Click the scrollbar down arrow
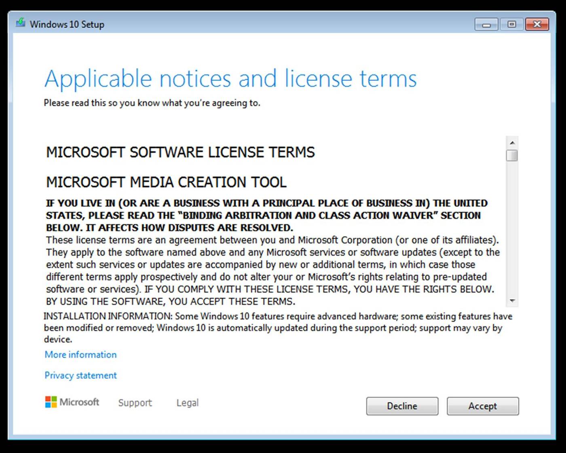 pyautogui.click(x=513, y=301)
